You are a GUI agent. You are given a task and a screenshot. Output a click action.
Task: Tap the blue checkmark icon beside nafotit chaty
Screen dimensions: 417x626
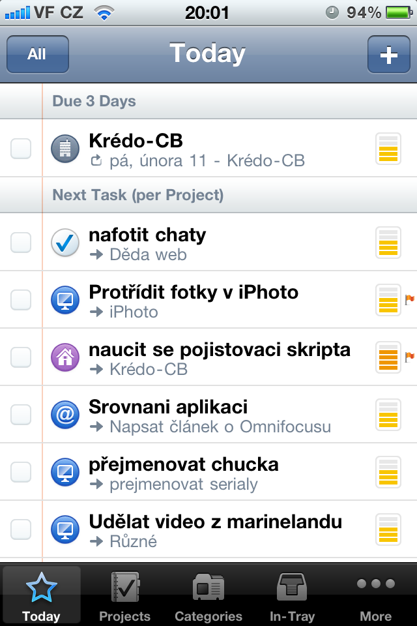click(65, 242)
